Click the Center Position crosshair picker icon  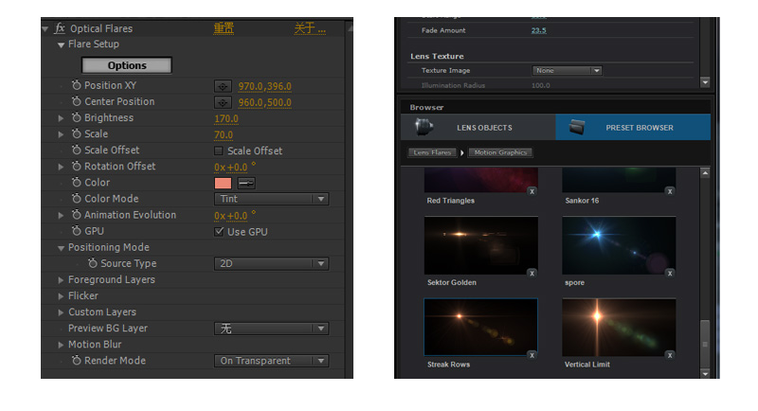(x=223, y=103)
